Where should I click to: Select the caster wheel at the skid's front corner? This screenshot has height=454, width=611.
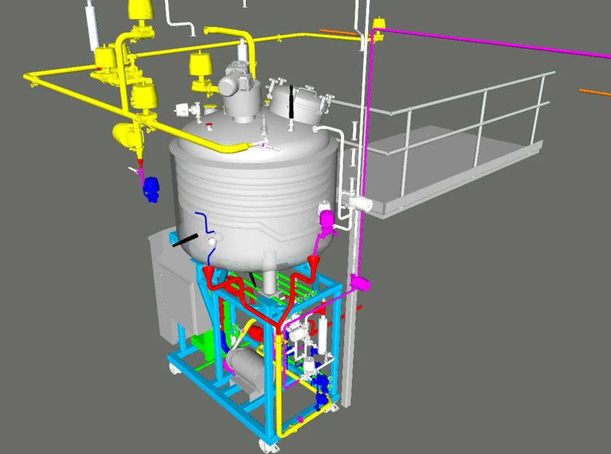269,446
